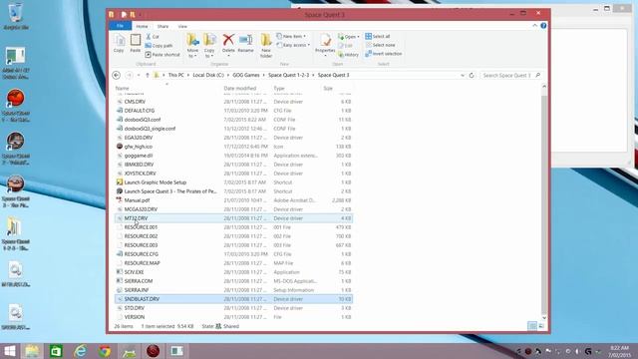
Task: Click the vertical scrollbar of file list
Action: (x=544, y=203)
